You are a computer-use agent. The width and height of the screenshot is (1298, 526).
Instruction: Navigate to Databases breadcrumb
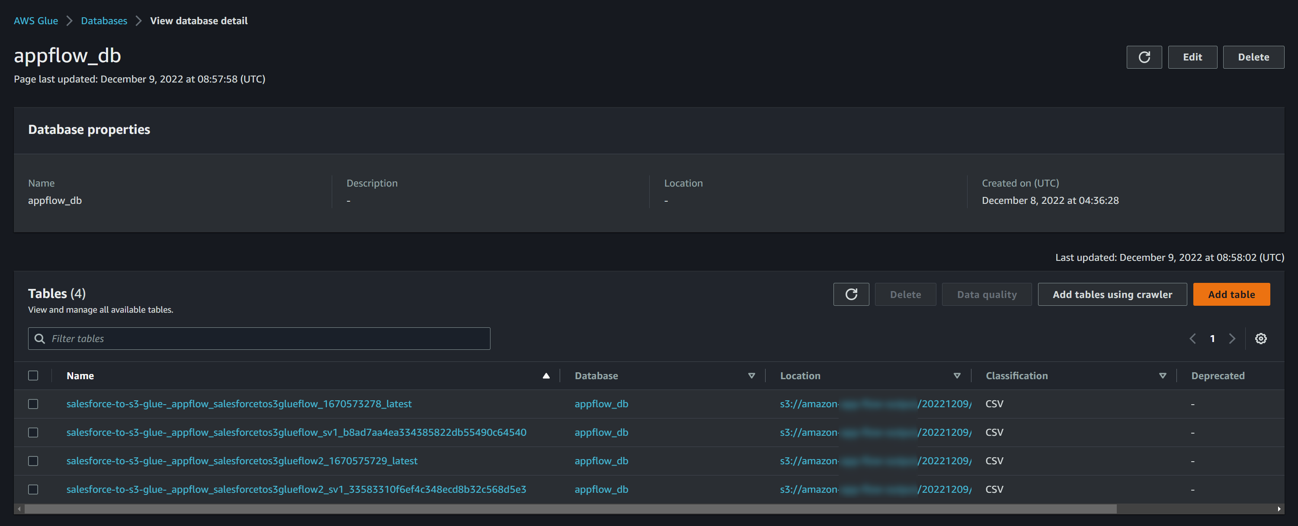pyautogui.click(x=104, y=21)
